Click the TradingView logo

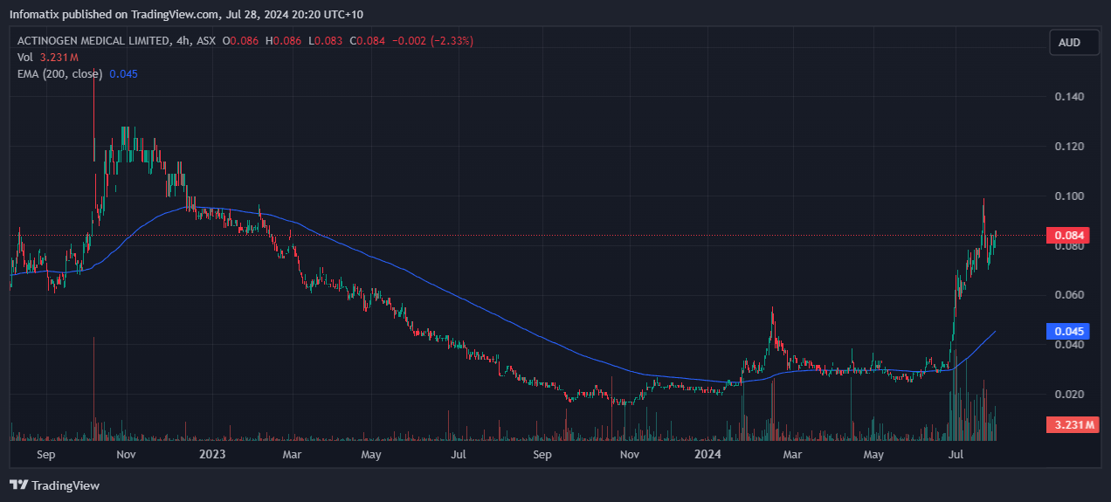54,485
